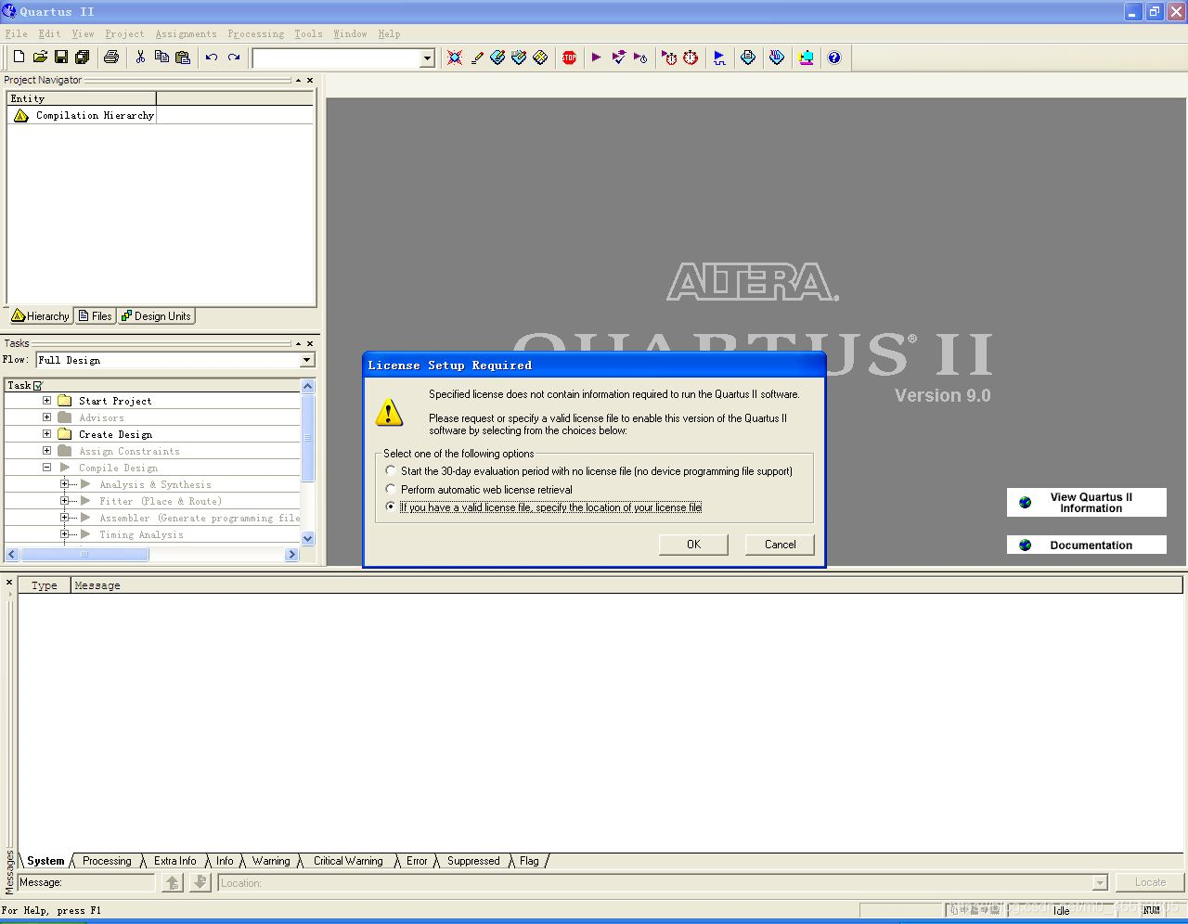Click the computer monitor icon in the toolbar

pos(807,58)
